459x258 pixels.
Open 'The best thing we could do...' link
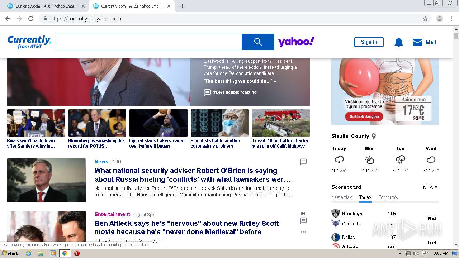[x=240, y=81]
